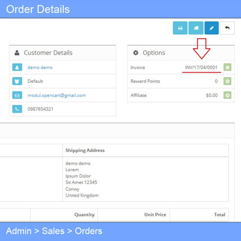
Task: Add affiliate commission with green plus button
Action: tap(228, 95)
